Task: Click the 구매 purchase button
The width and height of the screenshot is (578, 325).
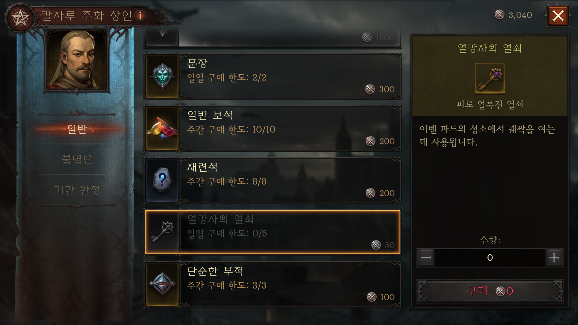Action: (x=490, y=291)
